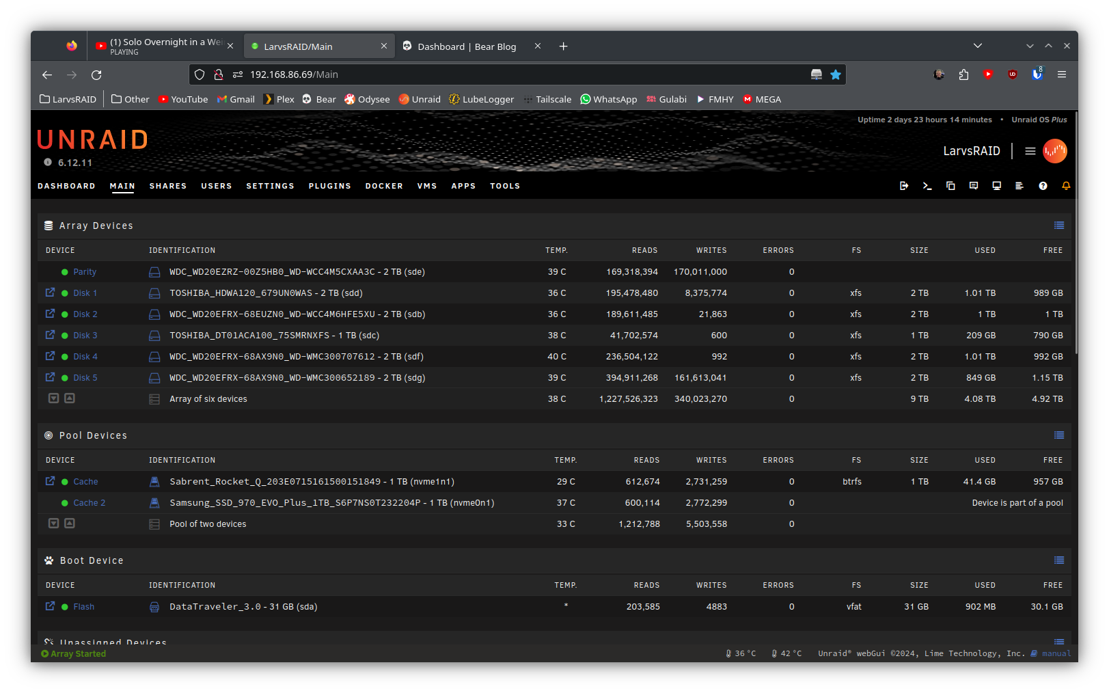Open Parity device settings link
Image resolution: width=1109 pixels, height=693 pixels.
(85, 272)
